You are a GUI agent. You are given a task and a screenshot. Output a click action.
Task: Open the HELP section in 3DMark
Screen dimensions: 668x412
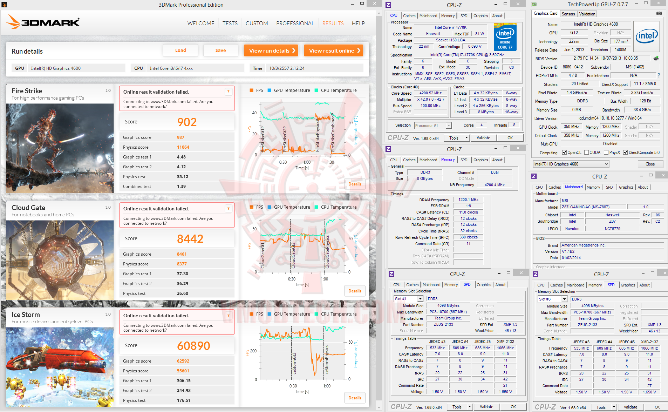pyautogui.click(x=358, y=23)
